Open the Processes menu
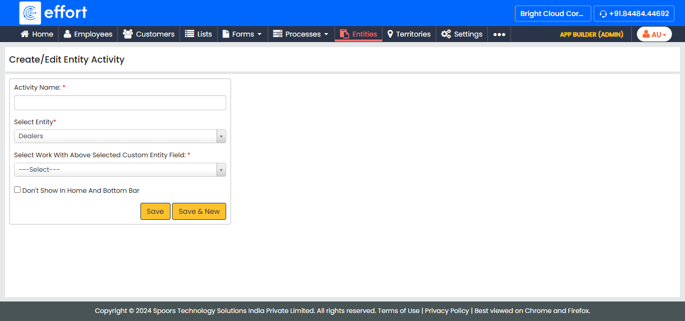The width and height of the screenshot is (685, 321). 300,34
